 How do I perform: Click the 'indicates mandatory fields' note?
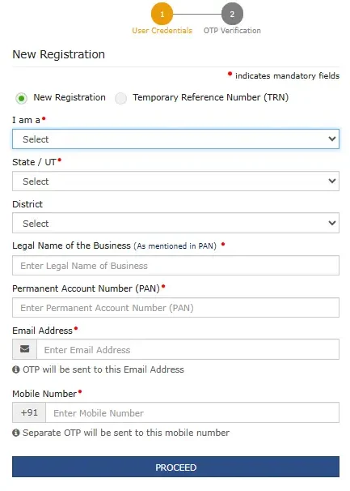click(287, 76)
